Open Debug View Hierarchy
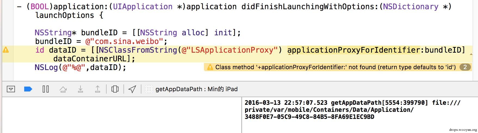This screenshot has width=478, height=133. (115, 89)
